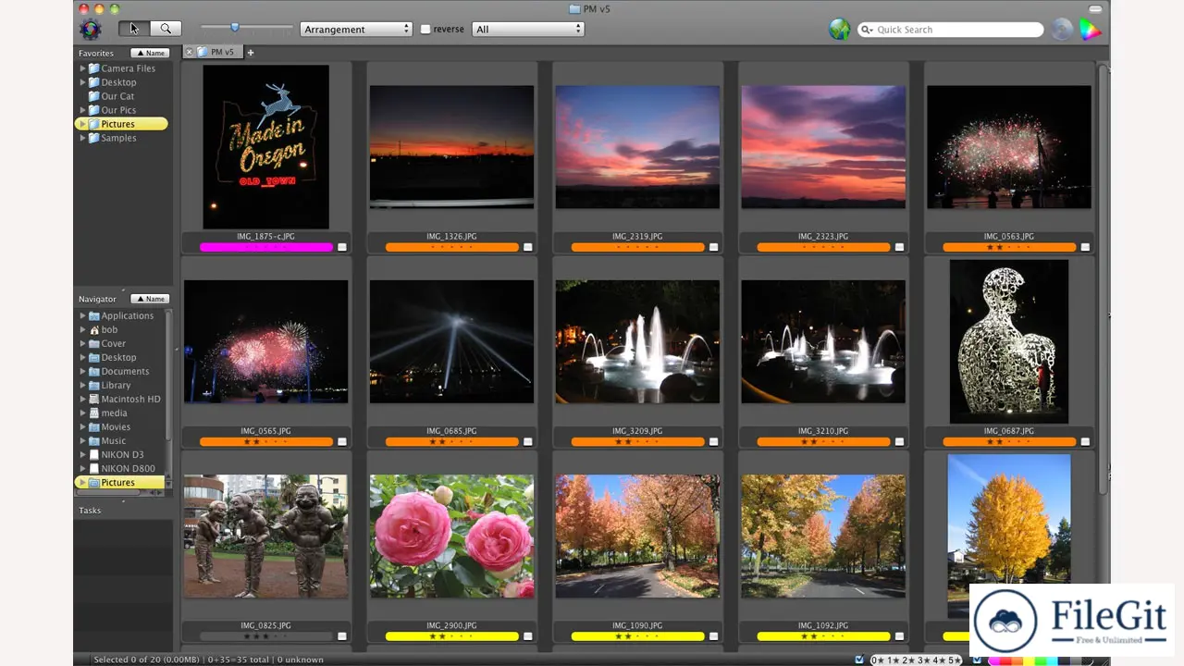Expand the Documents folder in Navigator
Image resolution: width=1184 pixels, height=666 pixels.
coord(82,371)
